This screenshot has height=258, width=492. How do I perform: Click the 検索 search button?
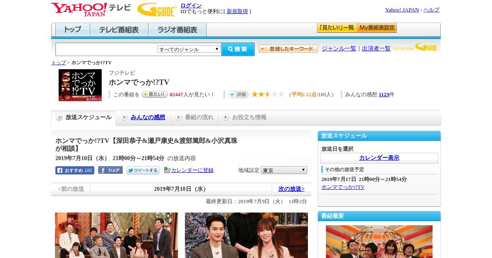click(238, 49)
